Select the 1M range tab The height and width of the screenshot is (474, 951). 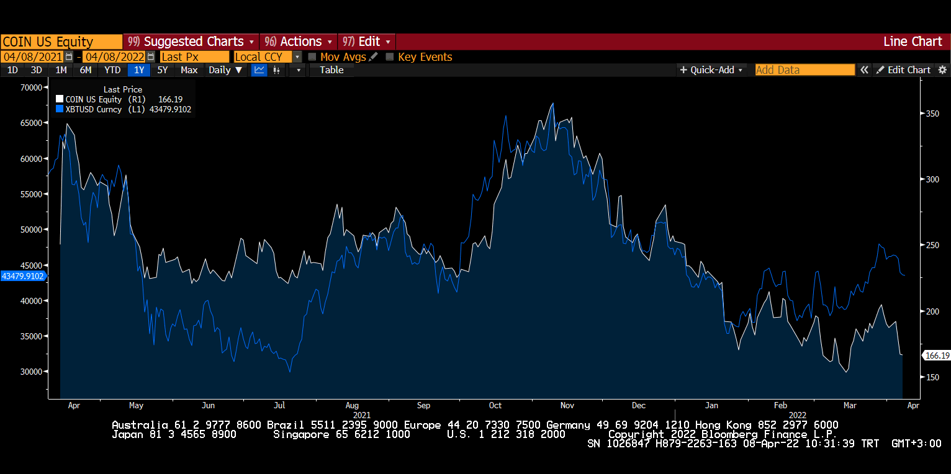coord(61,70)
